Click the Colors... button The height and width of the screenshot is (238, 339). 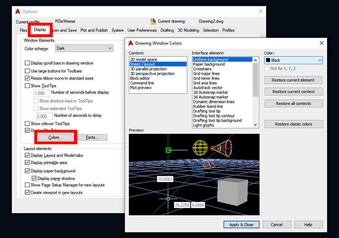pyautogui.click(x=56, y=137)
